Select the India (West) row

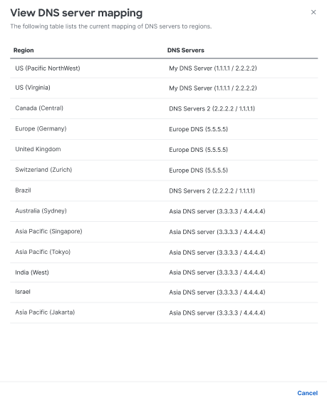pyautogui.click(x=164, y=272)
